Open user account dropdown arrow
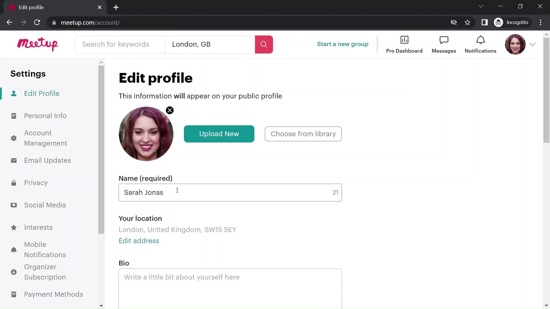Image resolution: width=550 pixels, height=309 pixels. [533, 44]
